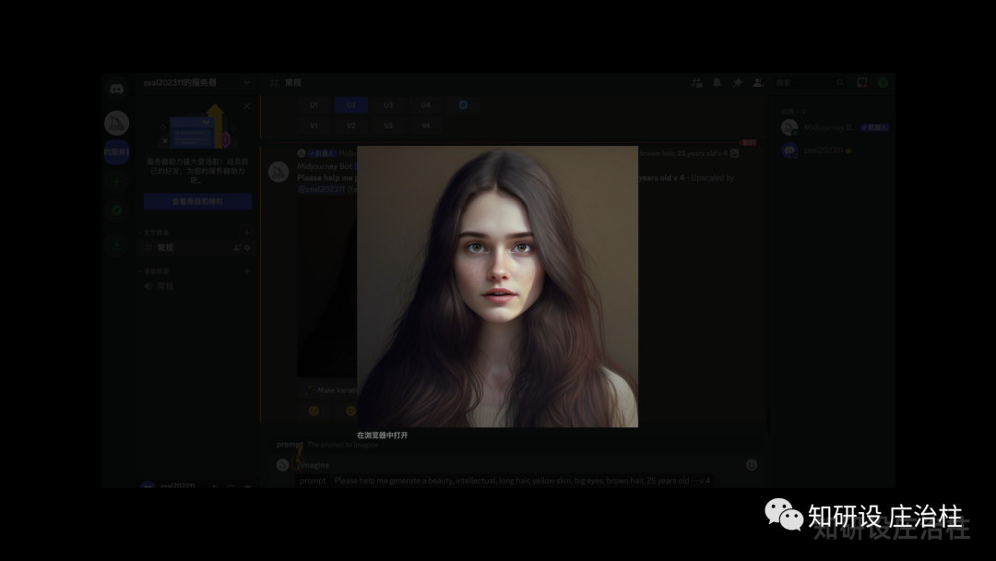Open the Threads icon in header
The height and width of the screenshot is (561, 996).
697,83
